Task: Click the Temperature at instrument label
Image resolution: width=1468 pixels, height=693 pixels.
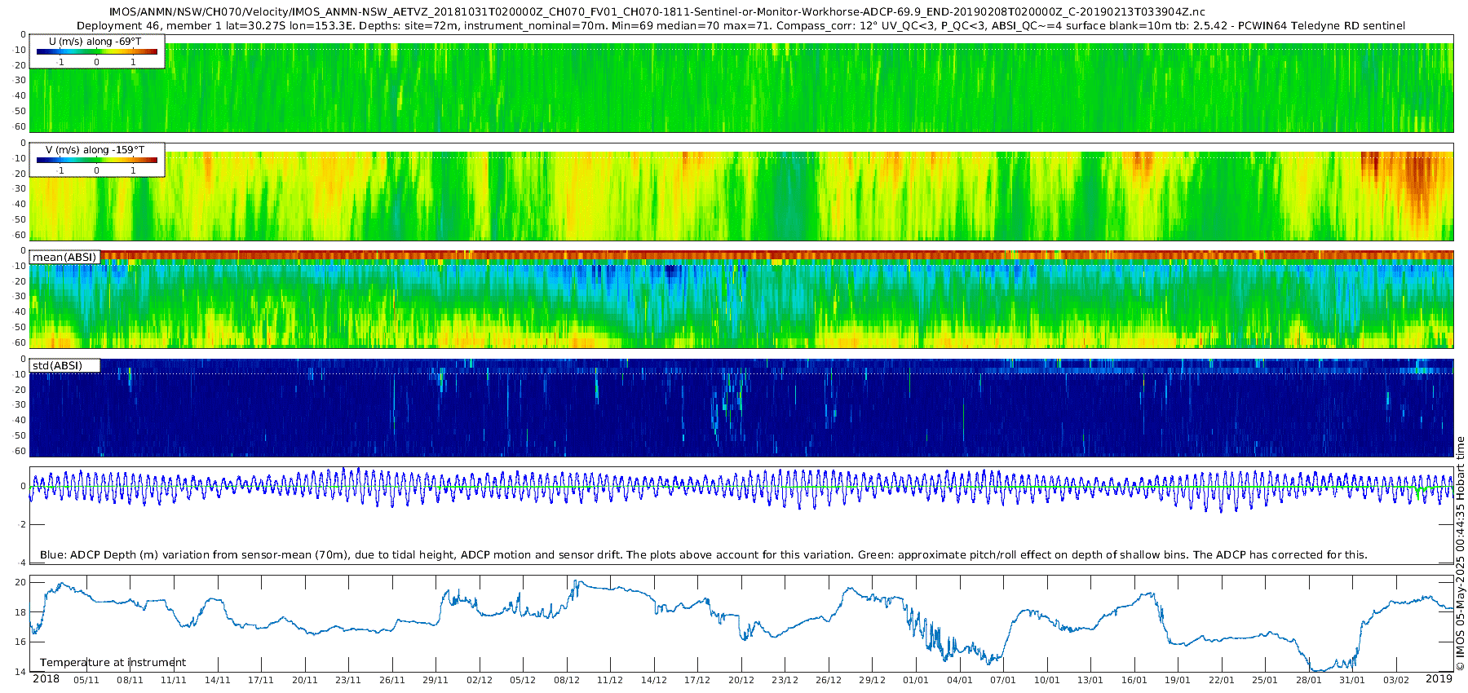Action: pyautogui.click(x=113, y=663)
